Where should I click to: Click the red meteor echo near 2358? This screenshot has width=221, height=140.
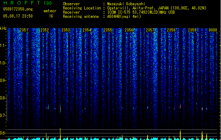(180, 106)
